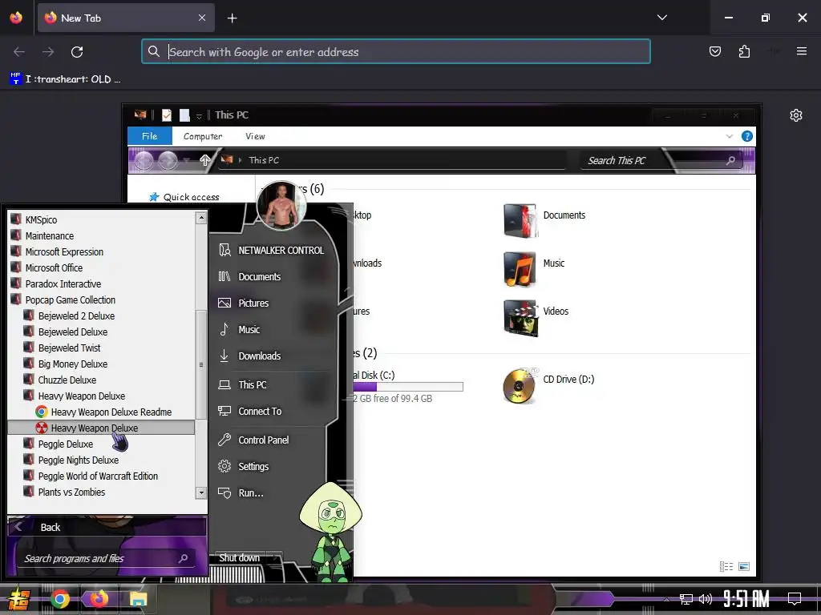Expand the Explorer ribbon chevron
Image resolution: width=821 pixels, height=615 pixels.
pos(730,136)
